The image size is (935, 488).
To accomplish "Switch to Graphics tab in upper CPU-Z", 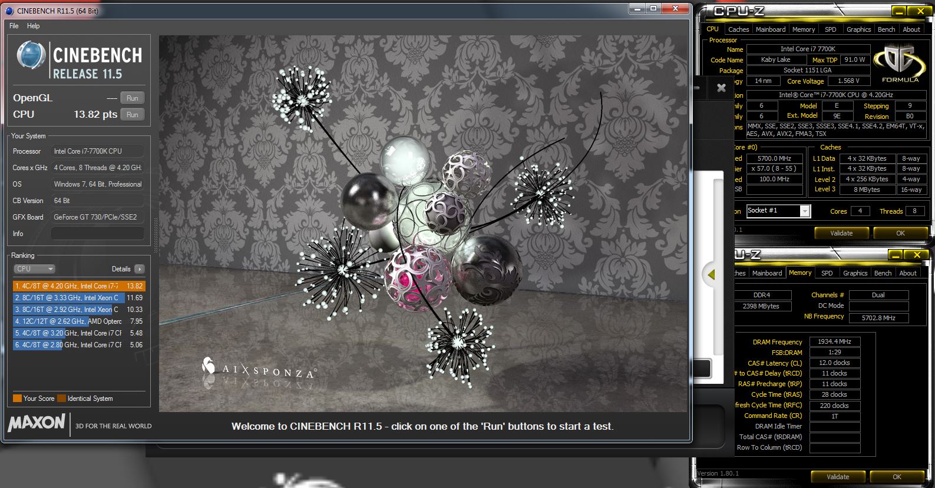I will [x=858, y=29].
